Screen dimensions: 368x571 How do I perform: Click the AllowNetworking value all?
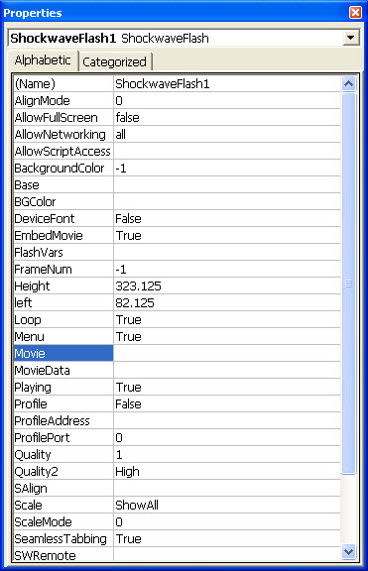(227, 135)
